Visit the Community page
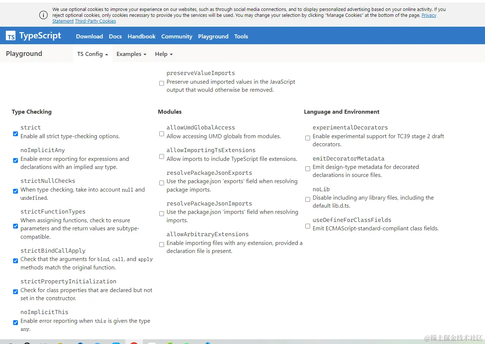The height and width of the screenshot is (344, 485). [177, 37]
